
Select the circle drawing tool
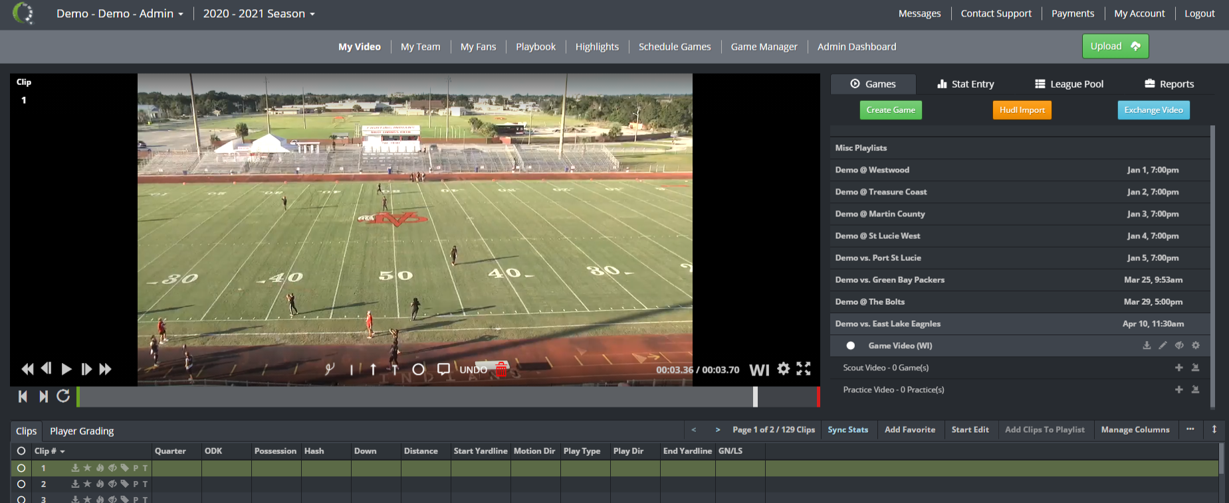(x=418, y=369)
